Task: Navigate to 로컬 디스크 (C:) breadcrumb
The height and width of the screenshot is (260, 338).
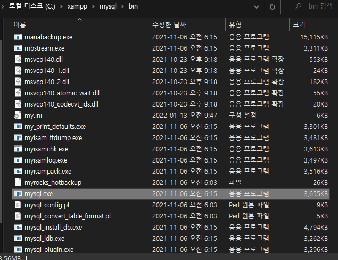Action: pos(32,6)
